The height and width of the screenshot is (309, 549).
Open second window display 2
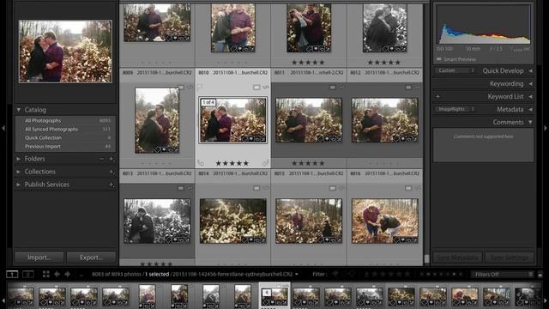(x=28, y=275)
